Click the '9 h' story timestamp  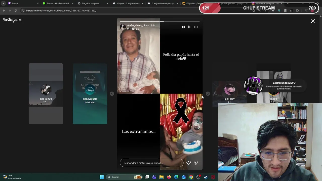pyautogui.click(x=153, y=25)
